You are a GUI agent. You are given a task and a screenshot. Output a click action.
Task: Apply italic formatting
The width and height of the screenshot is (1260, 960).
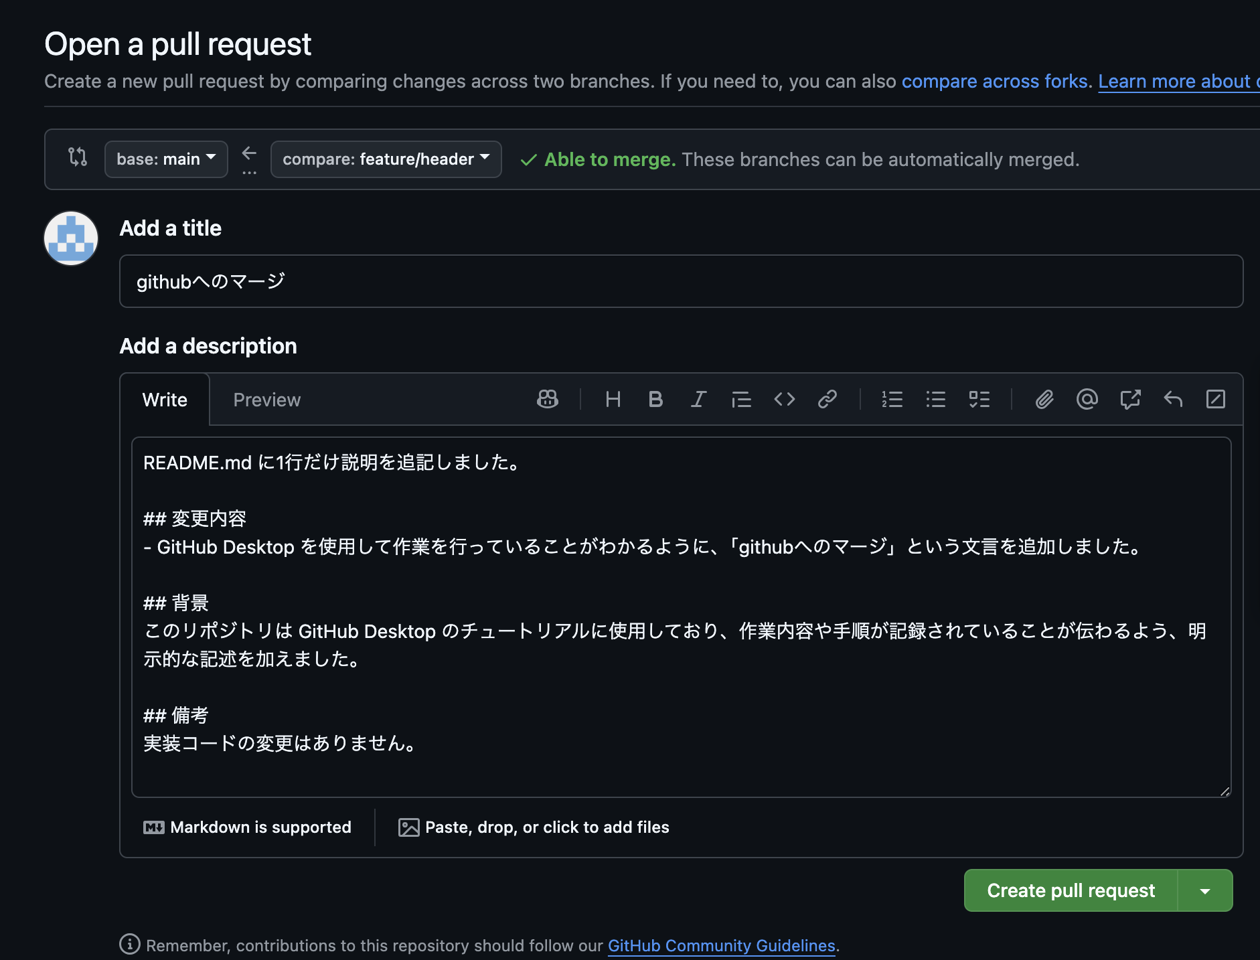coord(698,400)
